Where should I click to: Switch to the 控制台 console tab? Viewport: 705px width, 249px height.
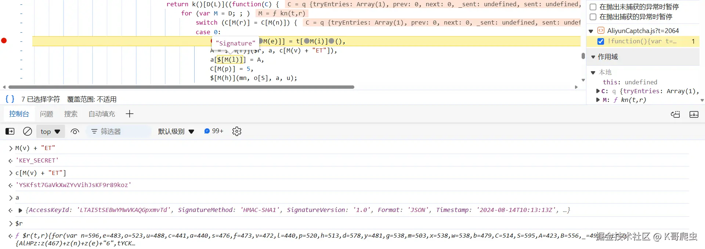(19, 114)
